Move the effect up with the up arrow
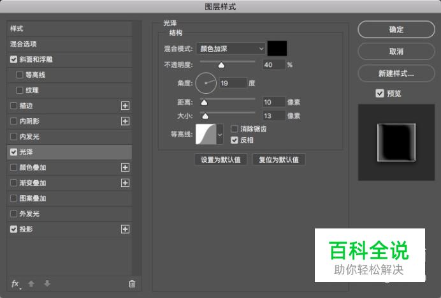441x298 pixels. click(x=31, y=283)
